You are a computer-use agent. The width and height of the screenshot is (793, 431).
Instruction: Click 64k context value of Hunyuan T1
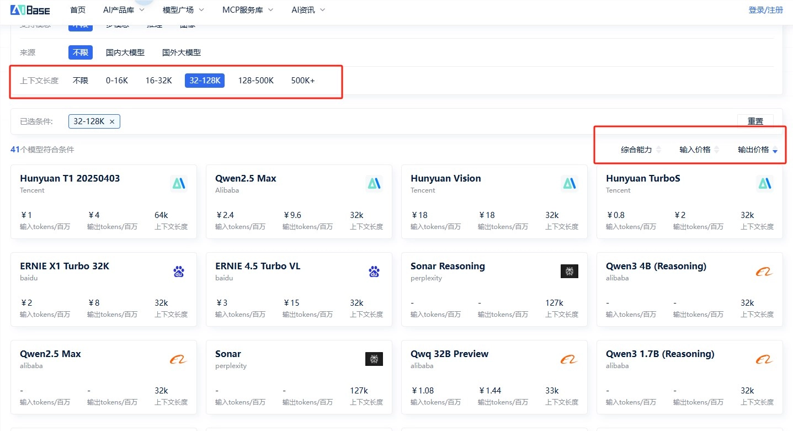[161, 215]
